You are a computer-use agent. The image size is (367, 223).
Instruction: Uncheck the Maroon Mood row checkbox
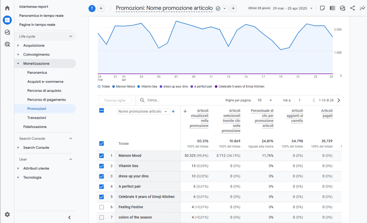101,156
